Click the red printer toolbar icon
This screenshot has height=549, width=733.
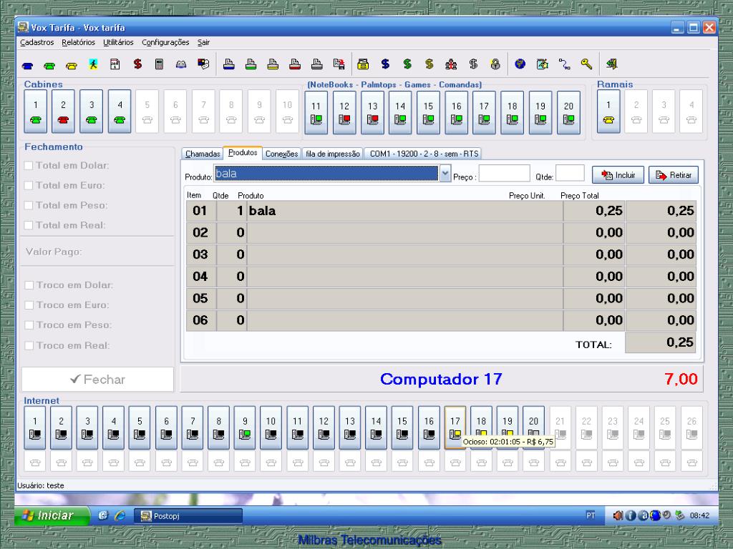click(295, 64)
